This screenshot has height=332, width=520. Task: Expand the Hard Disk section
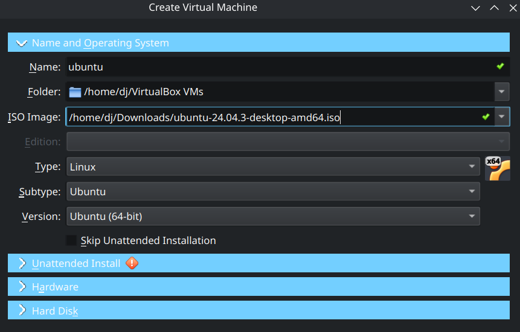pyautogui.click(x=258, y=310)
